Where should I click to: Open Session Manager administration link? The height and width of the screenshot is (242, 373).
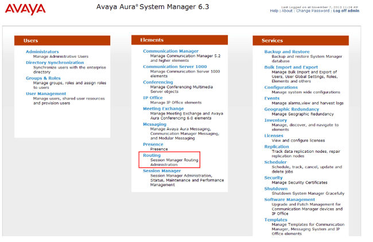[x=162, y=171]
